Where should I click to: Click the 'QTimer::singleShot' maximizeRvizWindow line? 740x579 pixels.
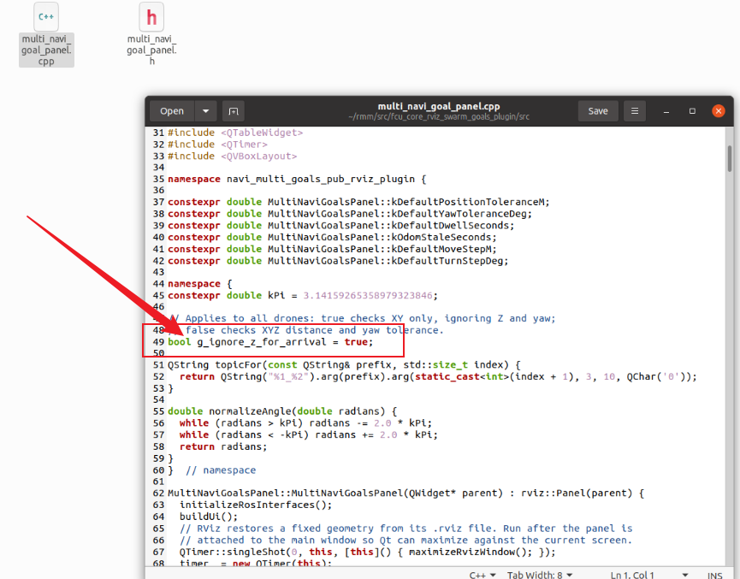tap(368, 552)
